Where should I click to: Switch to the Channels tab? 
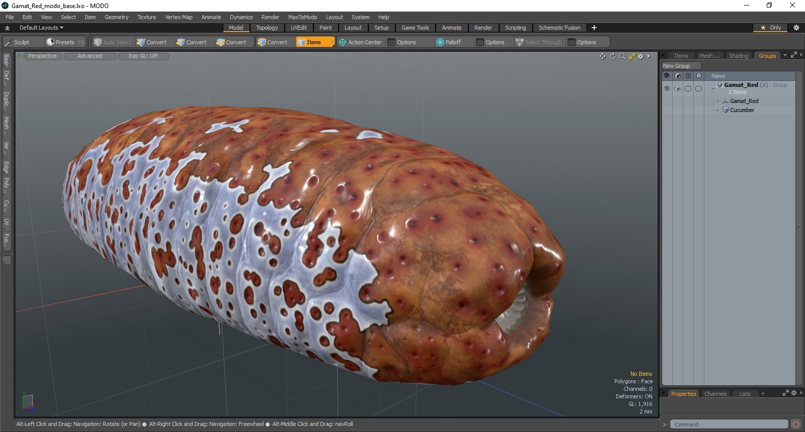715,394
